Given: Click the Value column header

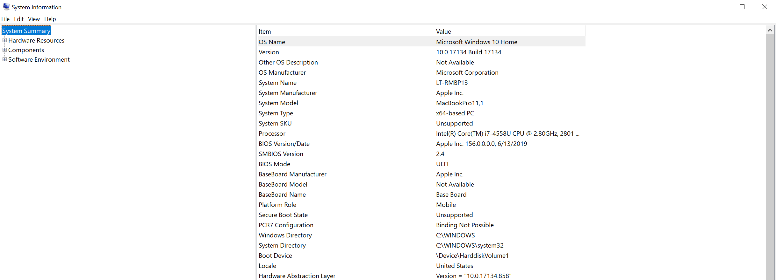Looking at the screenshot, I should pos(509,31).
